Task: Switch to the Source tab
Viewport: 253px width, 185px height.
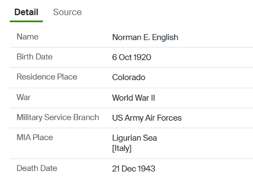Action: pyautogui.click(x=67, y=12)
